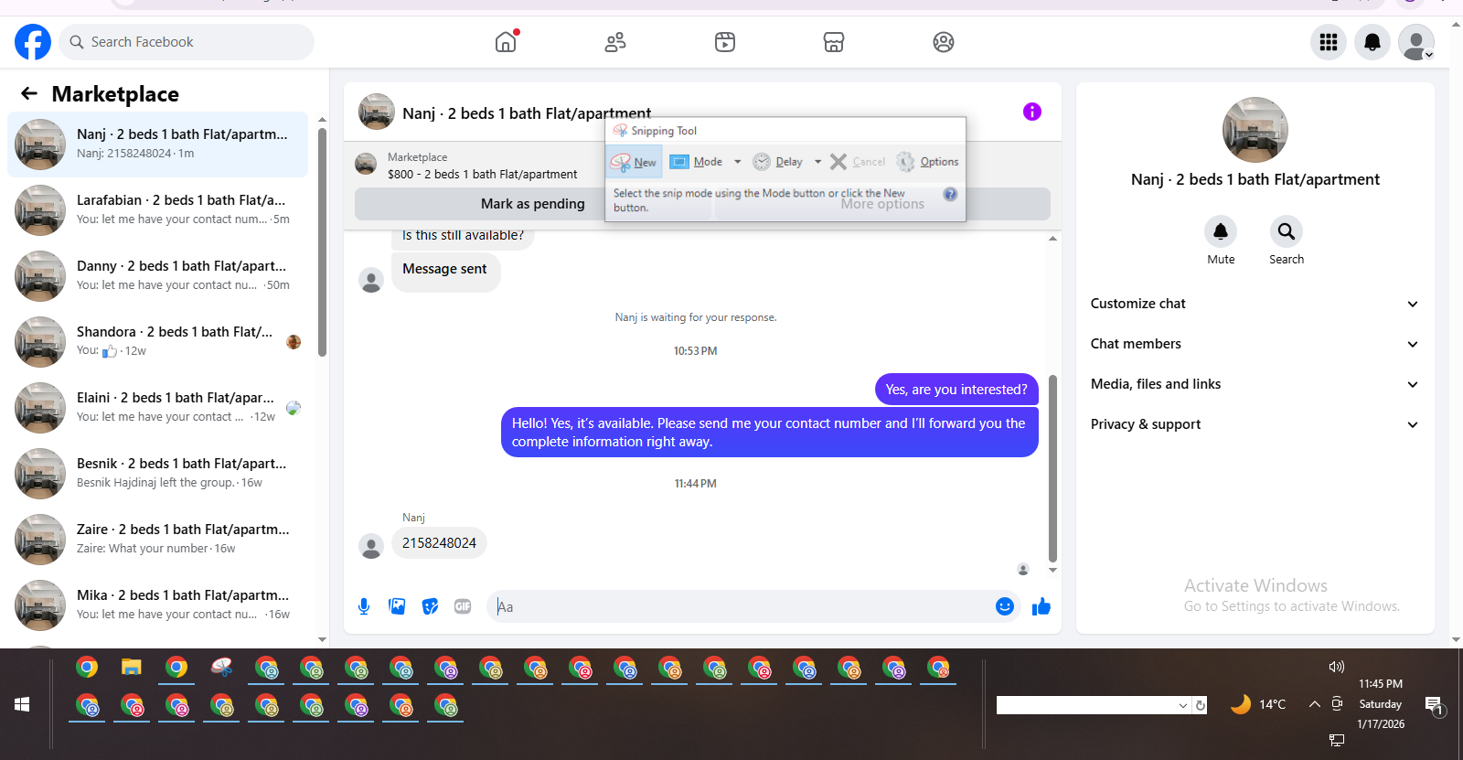This screenshot has height=760, width=1463.
Task: Click listing thumbnail in right panel
Action: [1255, 130]
